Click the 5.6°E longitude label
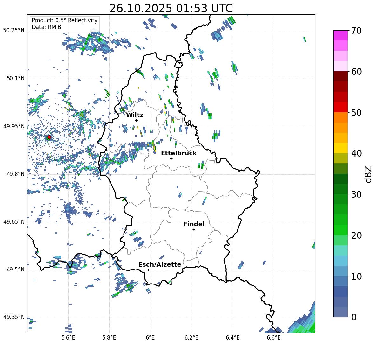376x344 pixels. tap(68, 338)
